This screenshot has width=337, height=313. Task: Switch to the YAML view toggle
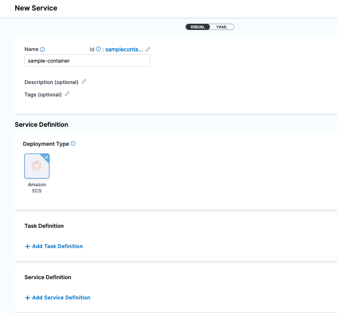pyautogui.click(x=222, y=27)
